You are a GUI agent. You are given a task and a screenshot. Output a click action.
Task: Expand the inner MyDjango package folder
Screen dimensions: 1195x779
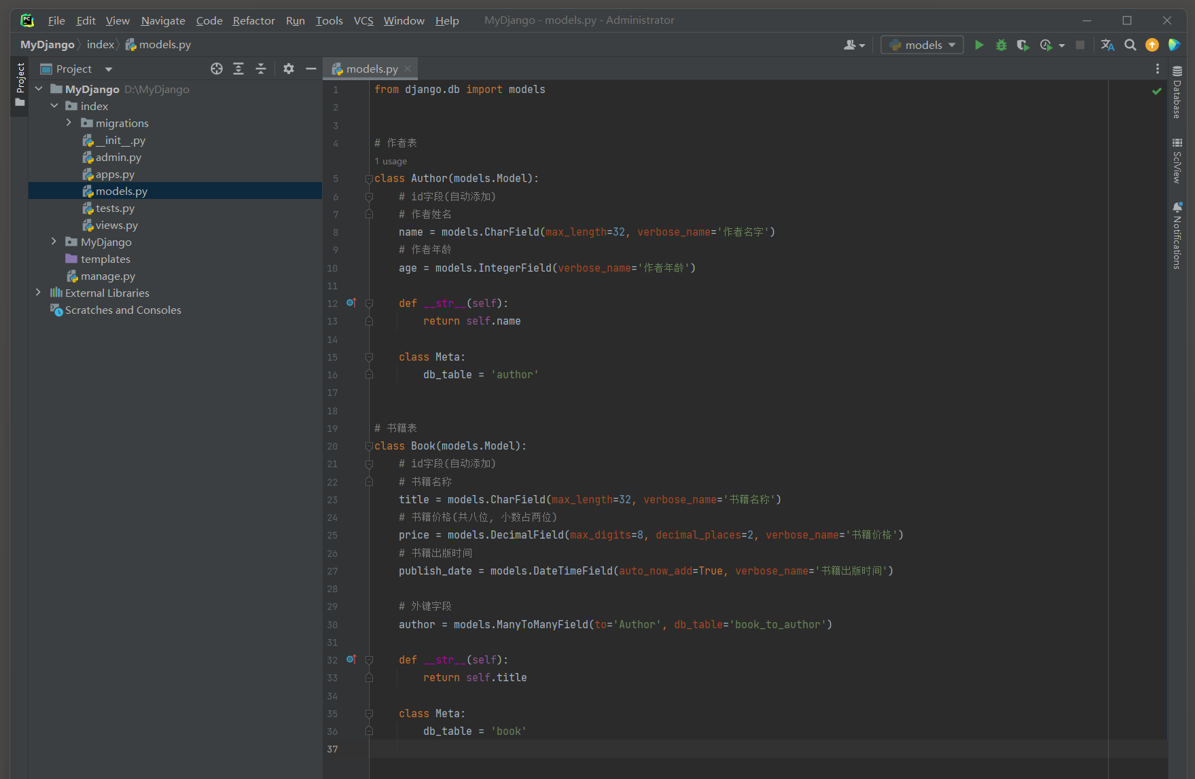[x=54, y=242]
